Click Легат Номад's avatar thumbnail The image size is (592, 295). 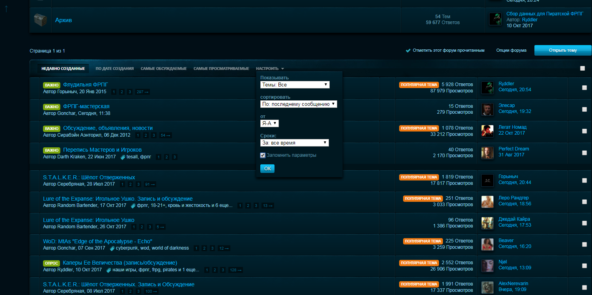[x=487, y=131]
